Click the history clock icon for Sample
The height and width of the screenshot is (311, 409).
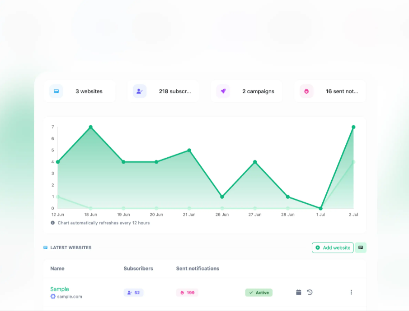coord(310,292)
